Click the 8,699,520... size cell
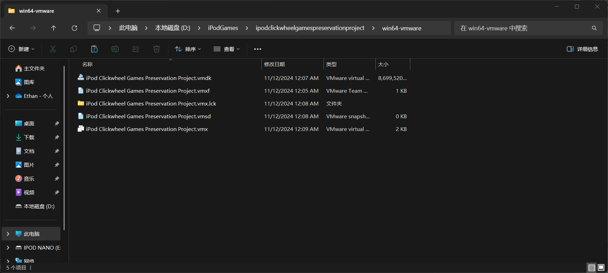The image size is (608, 273). tap(392, 78)
